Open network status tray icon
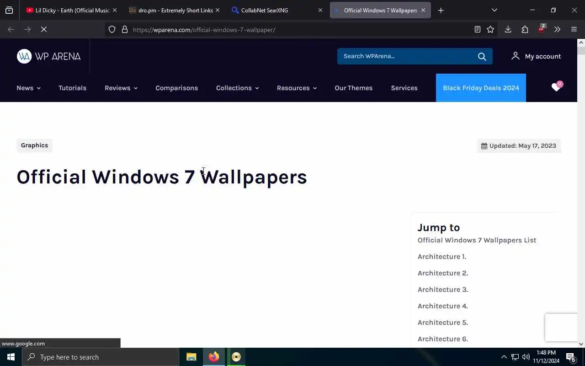This screenshot has width=585, height=366. pos(515,357)
